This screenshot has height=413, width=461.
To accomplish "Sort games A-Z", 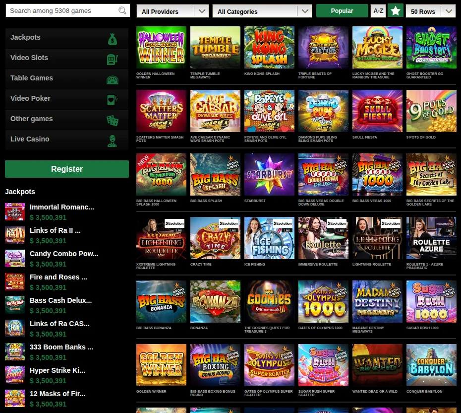I will click(378, 11).
